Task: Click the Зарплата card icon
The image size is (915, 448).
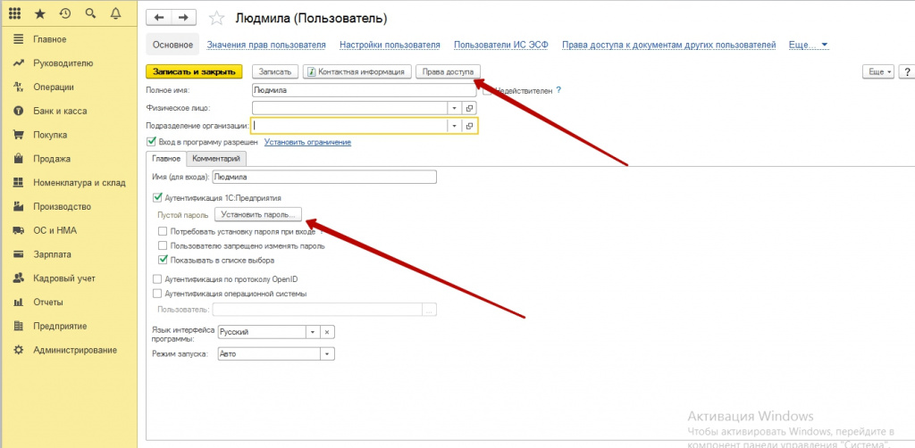Action: click(19, 254)
